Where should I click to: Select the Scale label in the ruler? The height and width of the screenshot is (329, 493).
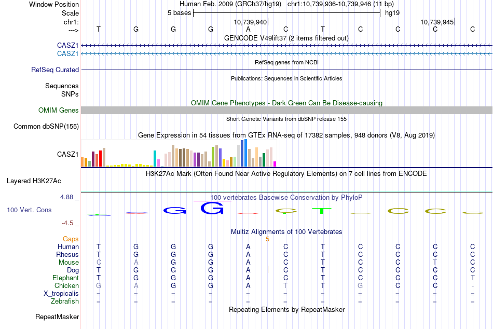[x=70, y=13]
